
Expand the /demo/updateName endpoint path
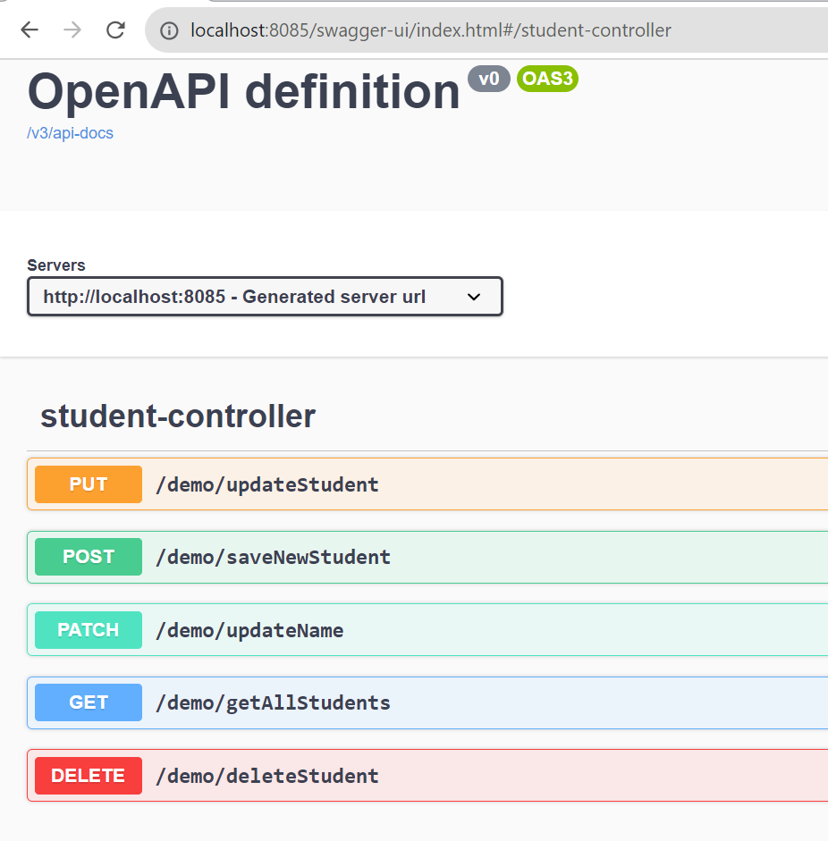click(249, 631)
